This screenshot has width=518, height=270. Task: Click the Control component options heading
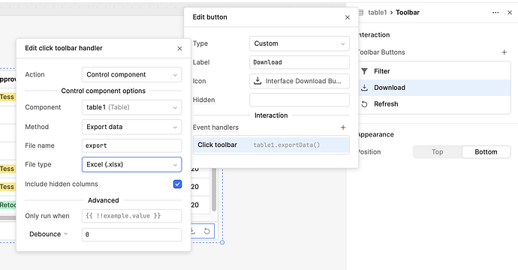pyautogui.click(x=104, y=91)
